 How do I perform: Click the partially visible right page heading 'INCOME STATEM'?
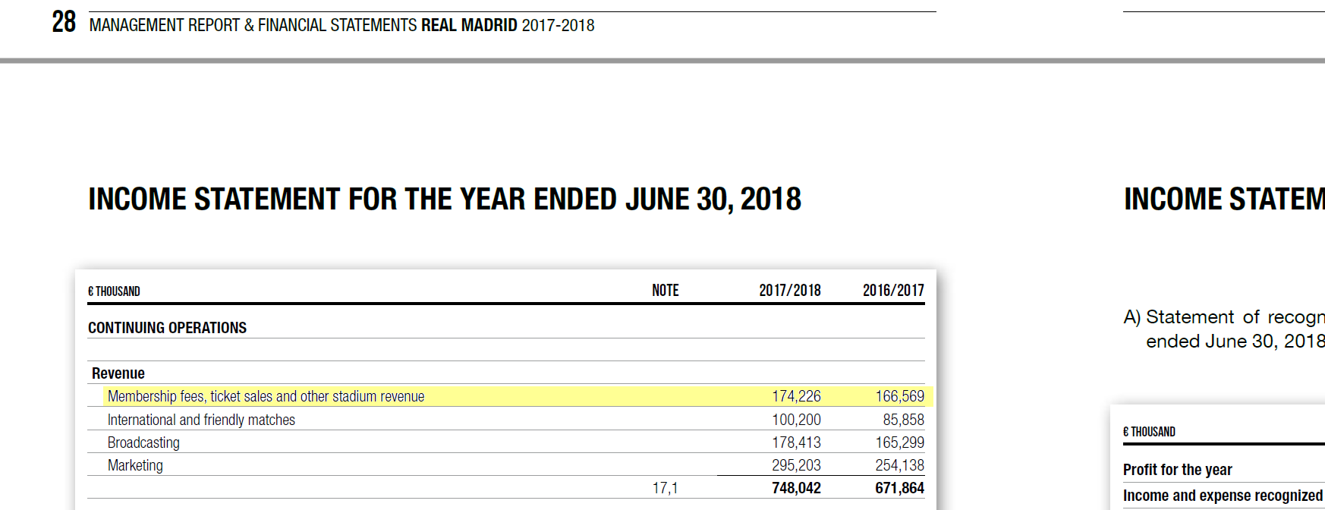1224,200
